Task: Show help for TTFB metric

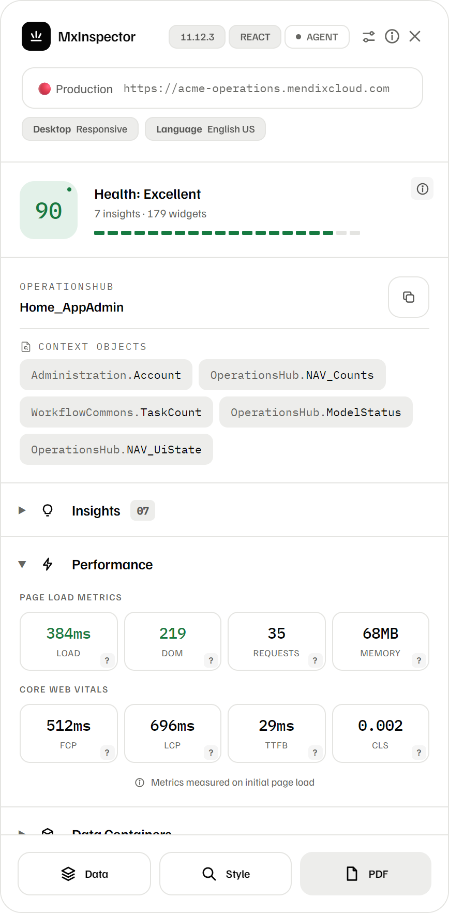Action: click(315, 753)
